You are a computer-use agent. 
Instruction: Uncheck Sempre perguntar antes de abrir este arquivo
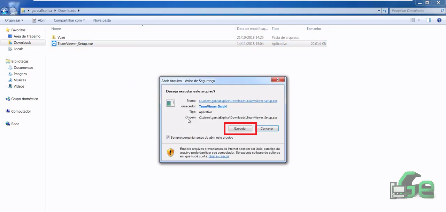[168, 138]
